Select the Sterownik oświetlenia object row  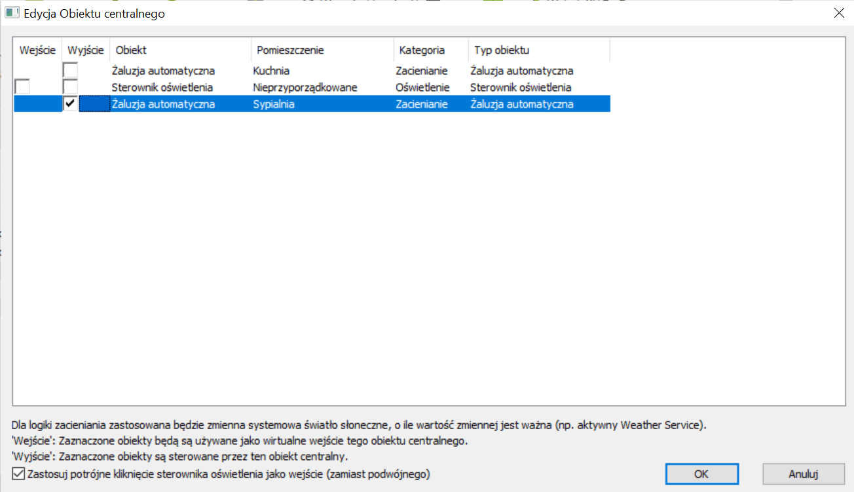162,88
